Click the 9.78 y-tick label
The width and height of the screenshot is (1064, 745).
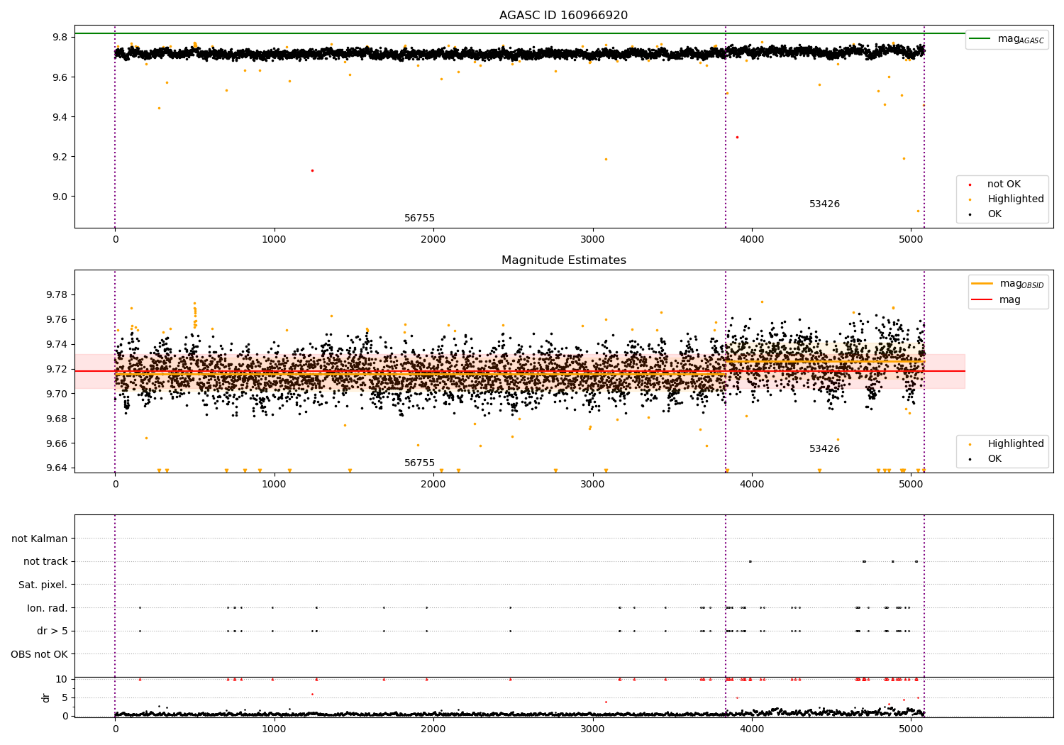[x=57, y=294]
